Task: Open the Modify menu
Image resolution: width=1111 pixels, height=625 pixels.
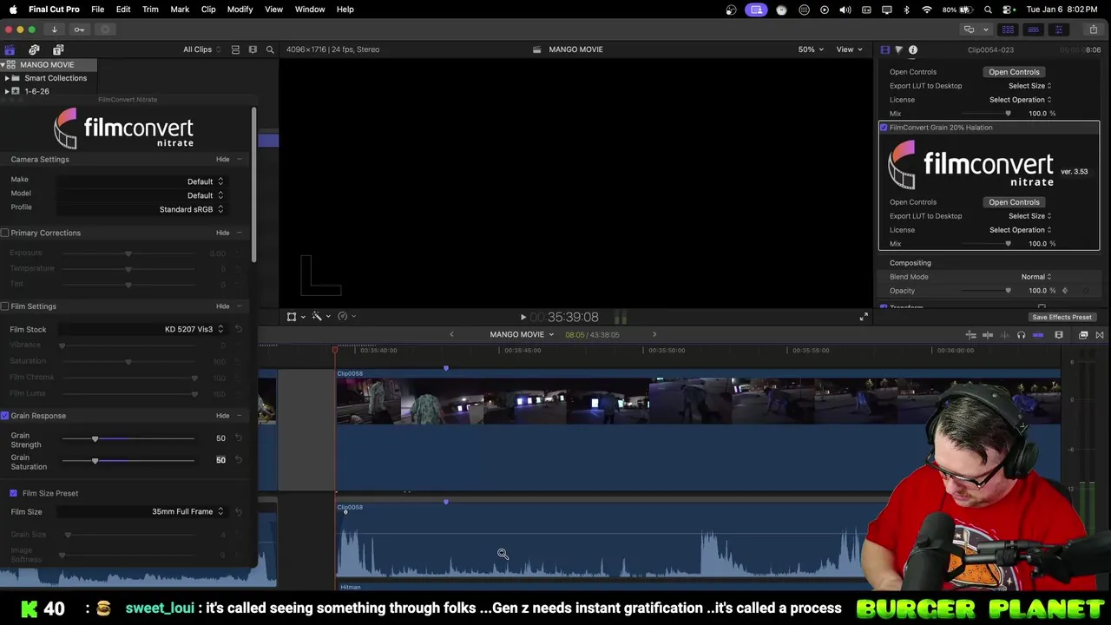Action: point(240,10)
